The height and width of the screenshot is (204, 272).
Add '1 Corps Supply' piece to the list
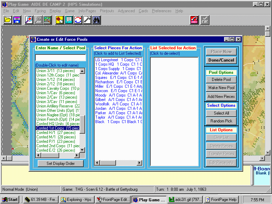coord(118,69)
